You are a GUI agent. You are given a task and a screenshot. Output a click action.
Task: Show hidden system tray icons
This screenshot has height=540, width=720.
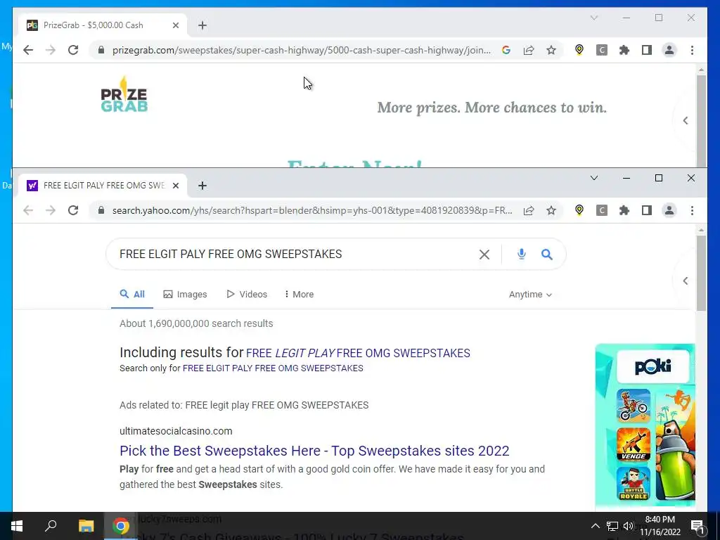[595, 526]
